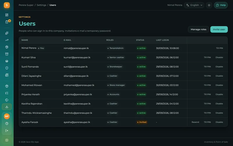
Task: Collapse the sidebar with the panel icon
Action: tap(7, 140)
